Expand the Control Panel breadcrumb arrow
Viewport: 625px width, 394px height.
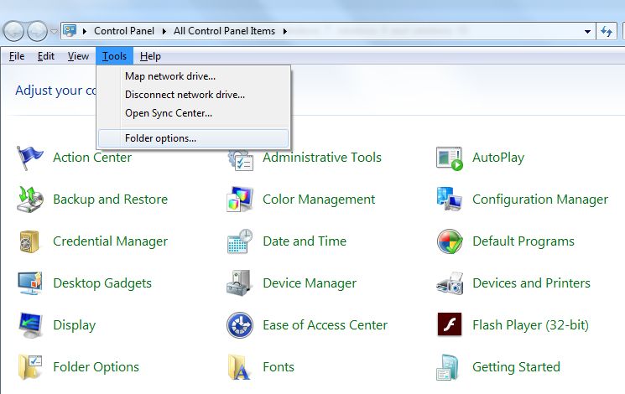pos(167,31)
